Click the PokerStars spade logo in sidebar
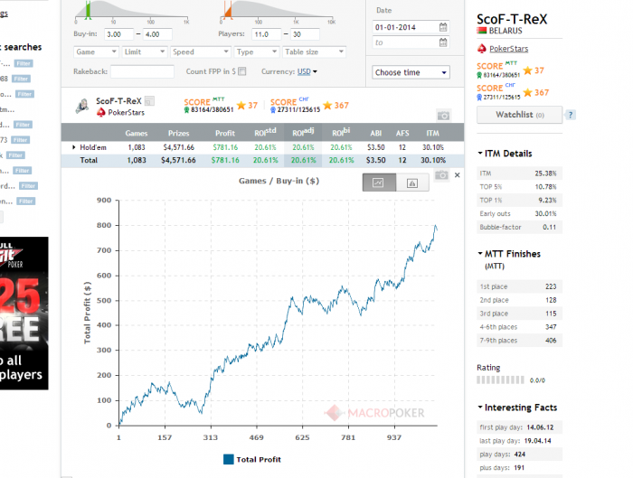 [482, 49]
